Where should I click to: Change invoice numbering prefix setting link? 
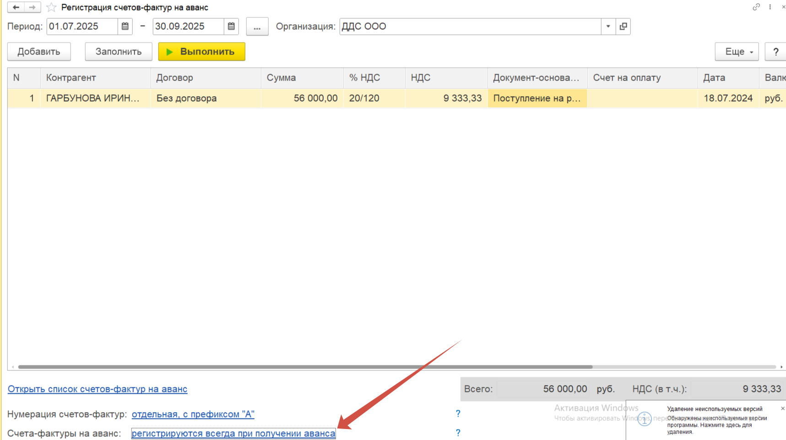tap(193, 414)
